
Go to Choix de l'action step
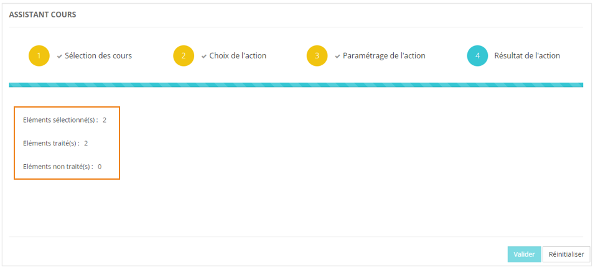(x=238, y=56)
